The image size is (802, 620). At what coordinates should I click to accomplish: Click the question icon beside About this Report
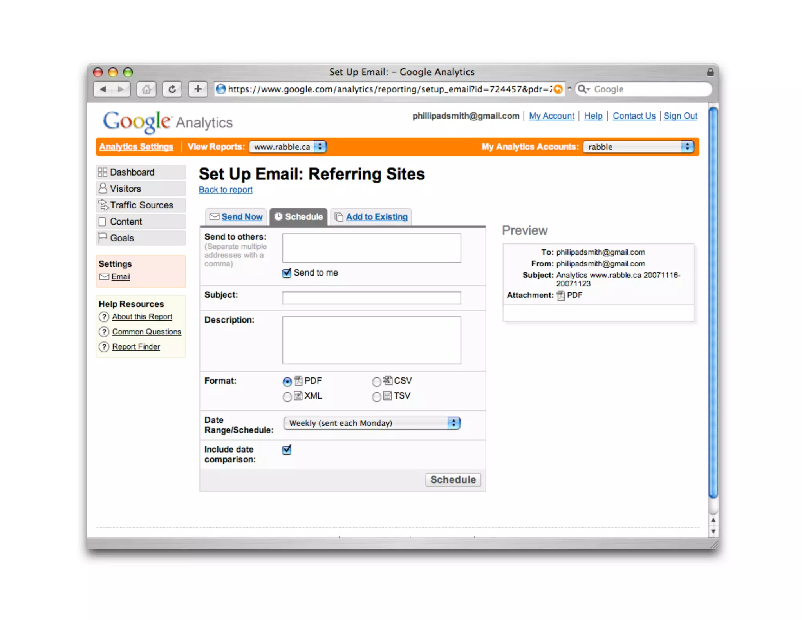104,317
